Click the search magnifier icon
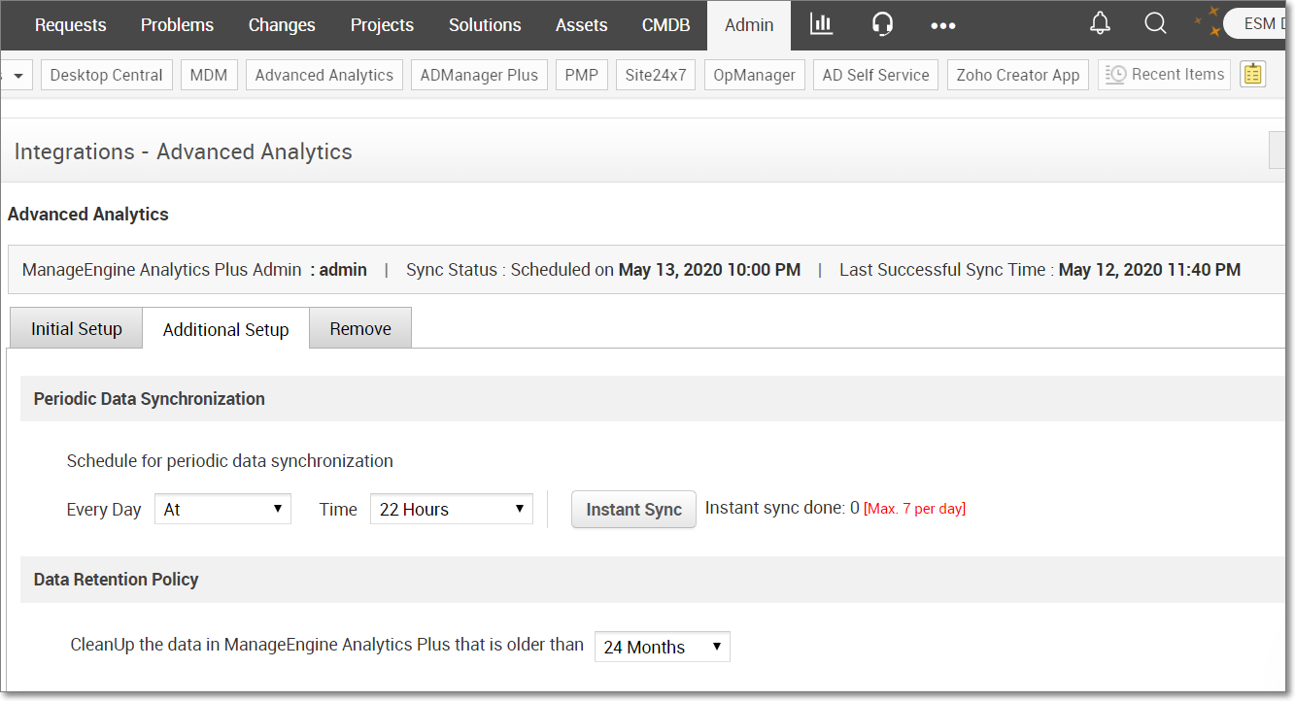 [1155, 24]
